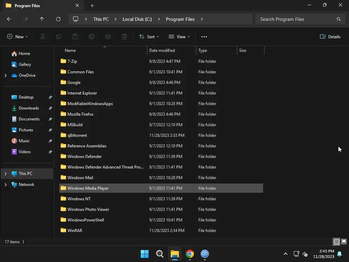The image size is (349, 262).
Task: Select the Mozilla Firefox folder
Action: click(x=161, y=114)
